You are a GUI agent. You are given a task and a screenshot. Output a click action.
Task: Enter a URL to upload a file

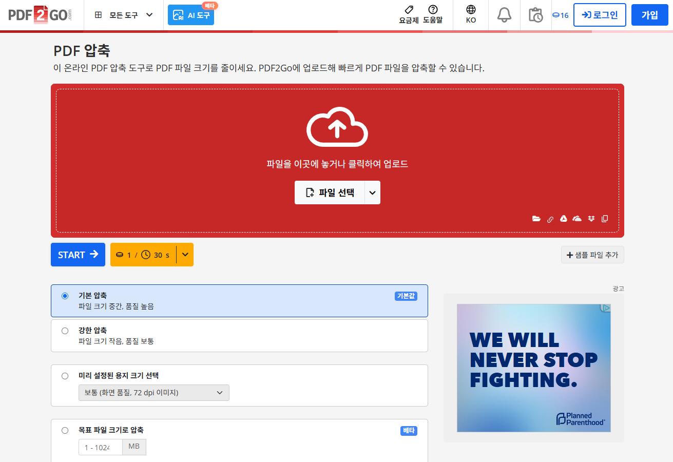coord(550,219)
